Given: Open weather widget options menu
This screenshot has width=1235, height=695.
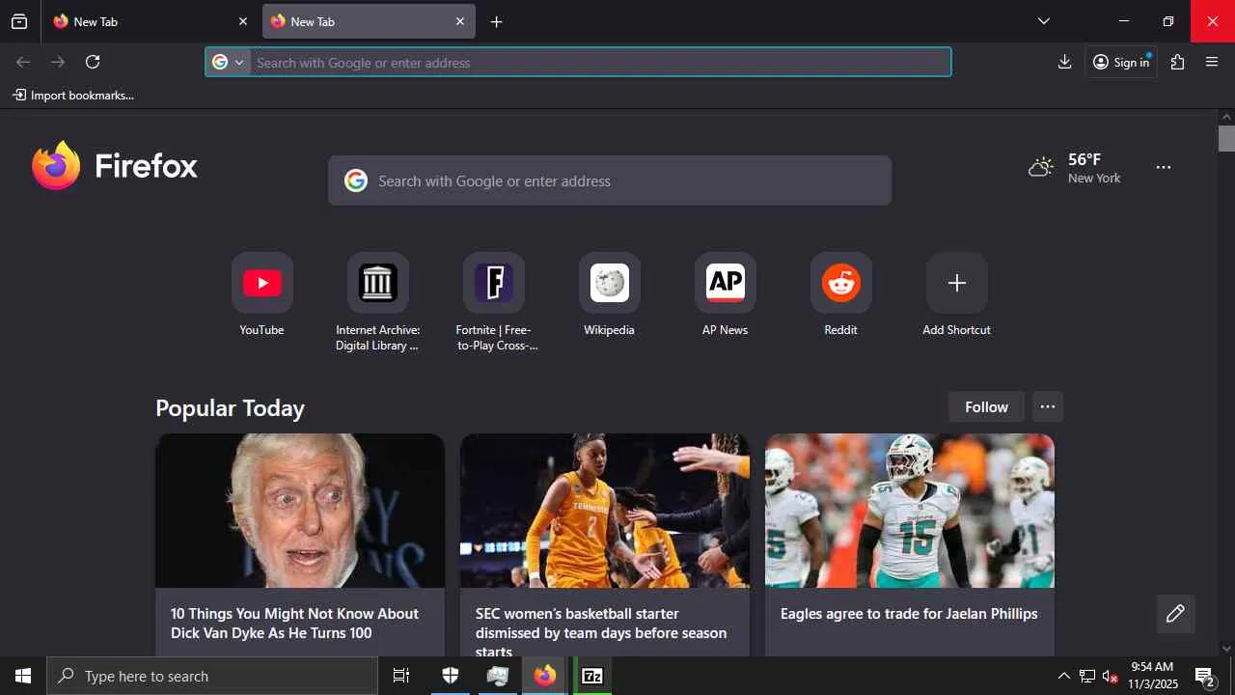Looking at the screenshot, I should (1164, 167).
